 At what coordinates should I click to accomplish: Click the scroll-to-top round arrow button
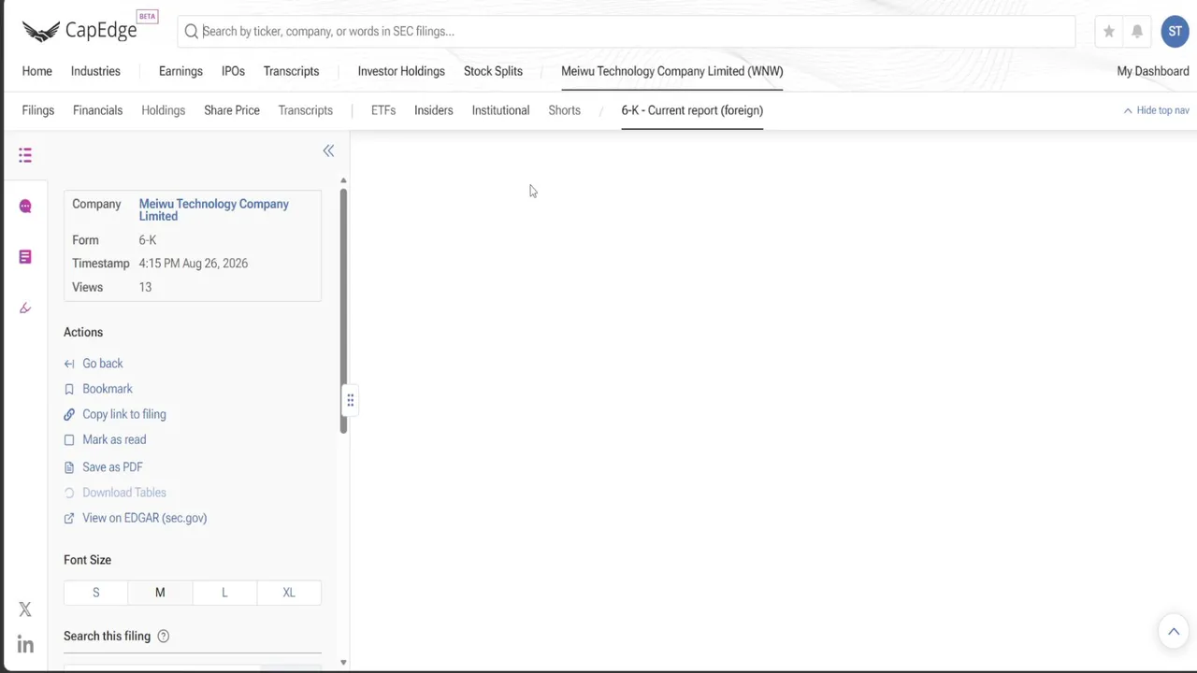coord(1174,632)
